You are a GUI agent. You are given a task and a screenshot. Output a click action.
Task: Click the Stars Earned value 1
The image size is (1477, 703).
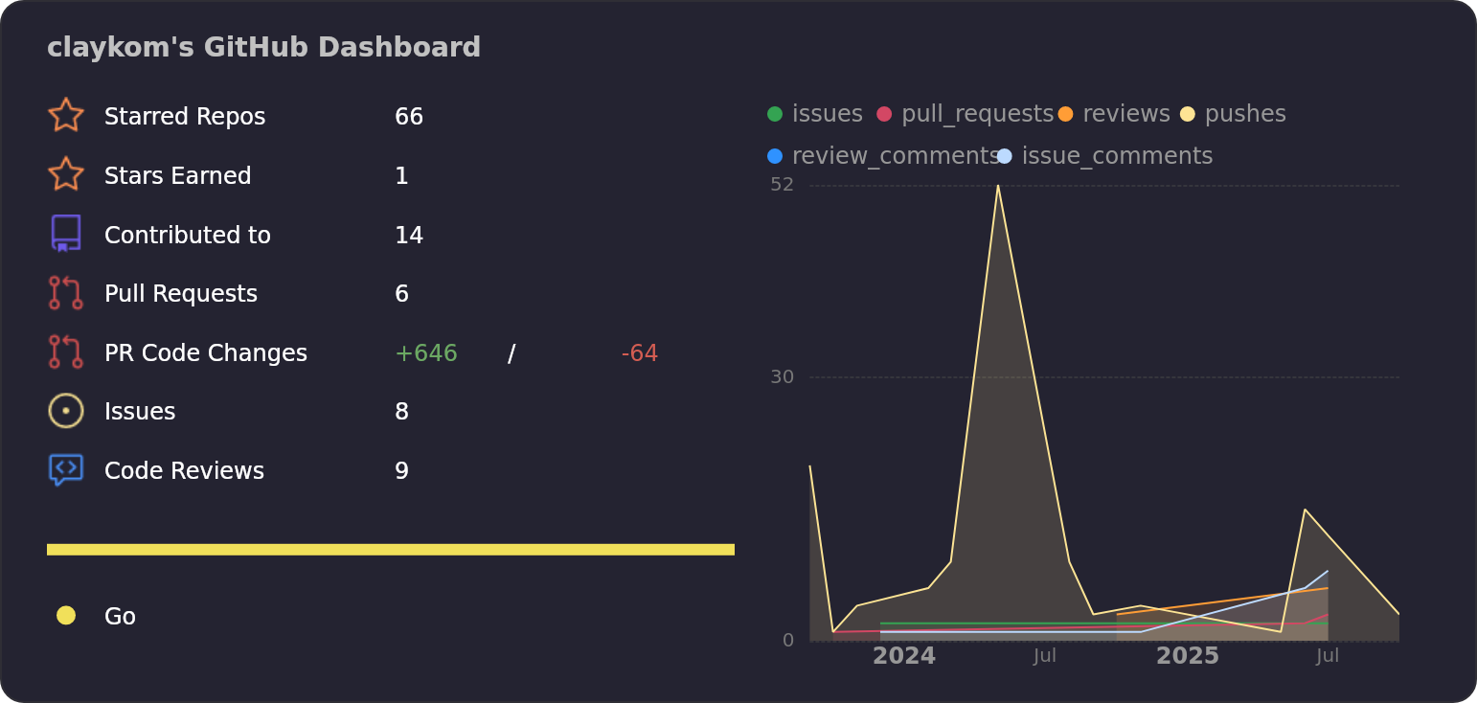[x=401, y=176]
